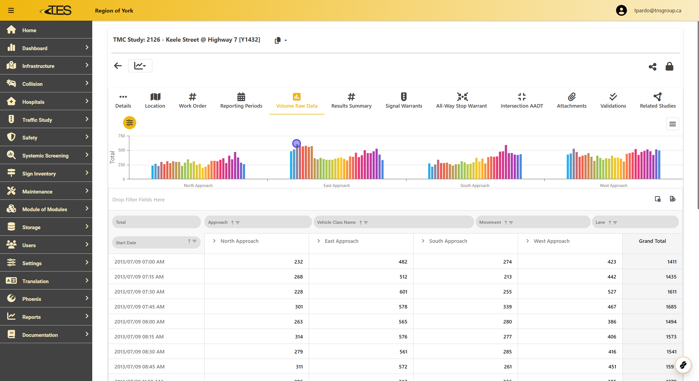This screenshot has width=699, height=381.
Task: Open yellow chart filter settings button
Action: pos(130,123)
